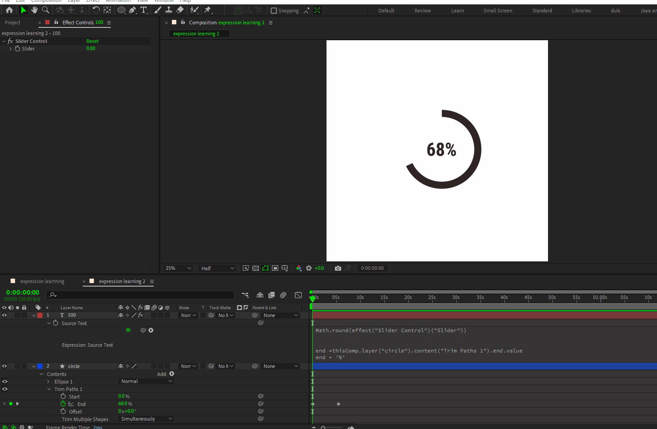Select the Brush tool
657x429 pixels.
[158, 10]
